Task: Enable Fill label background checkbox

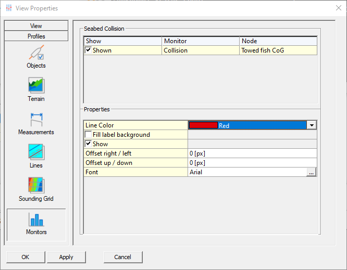Action: point(89,135)
